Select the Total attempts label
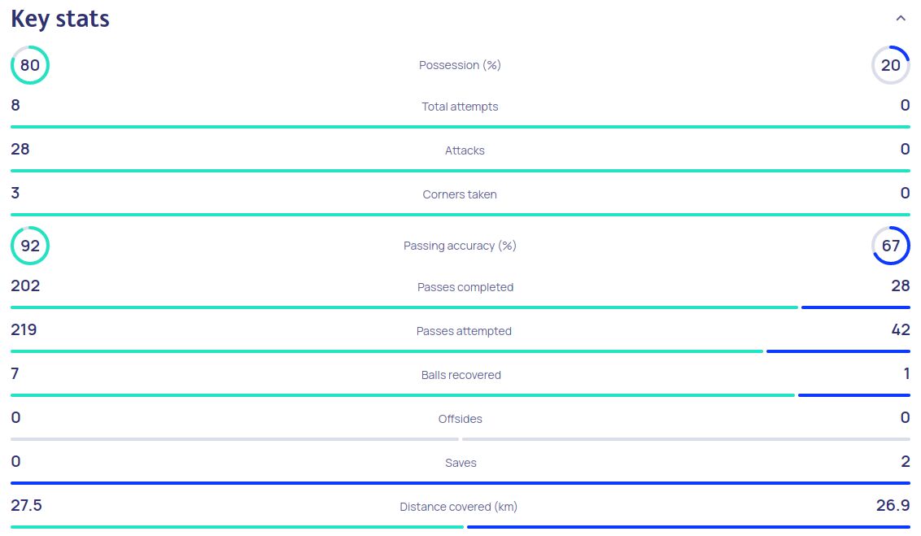Screen dimensions: 921x536 pyautogui.click(x=460, y=107)
